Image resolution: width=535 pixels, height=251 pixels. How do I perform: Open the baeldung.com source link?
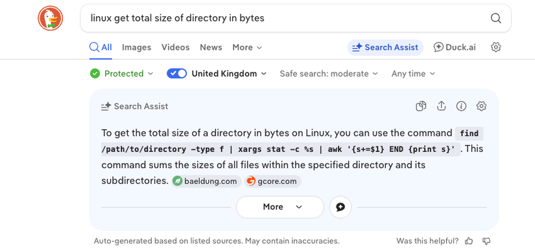[x=206, y=181]
